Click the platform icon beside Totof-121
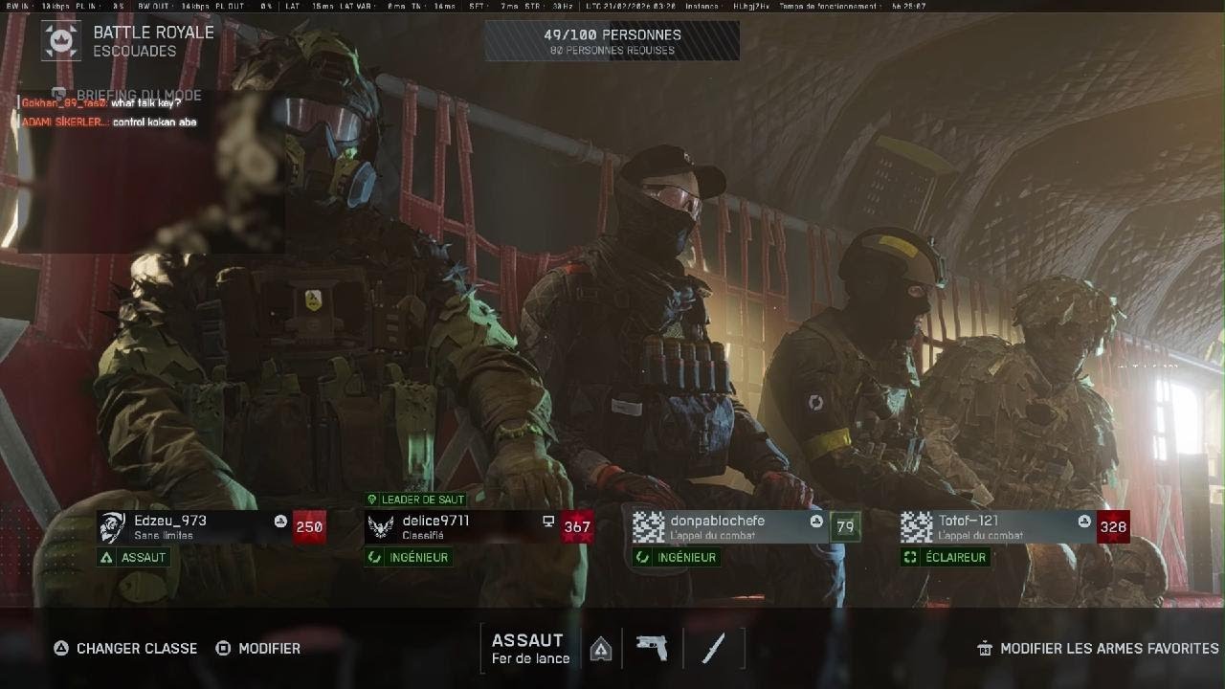Image resolution: width=1225 pixels, height=689 pixels. click(x=1084, y=521)
